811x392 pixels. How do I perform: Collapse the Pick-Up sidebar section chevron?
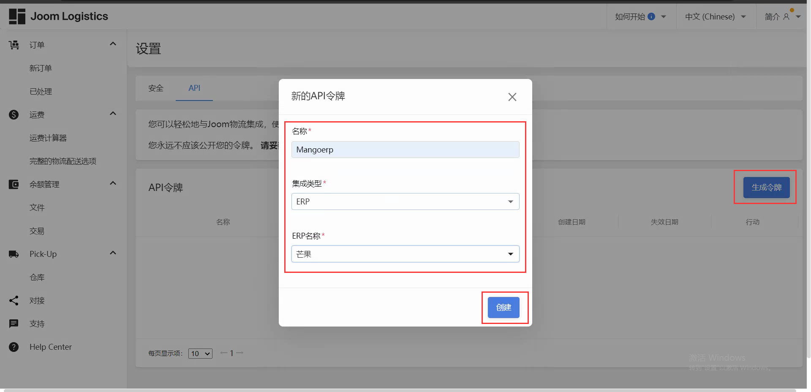click(113, 253)
